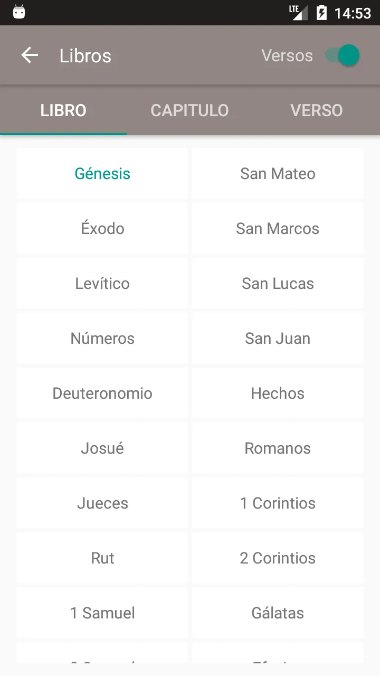
Task: Tap the LTE signal indicator icon
Action: (x=298, y=13)
